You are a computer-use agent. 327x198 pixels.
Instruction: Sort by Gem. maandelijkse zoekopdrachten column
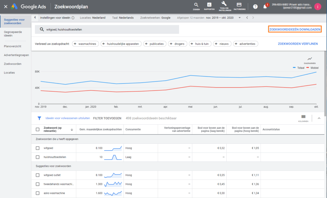(x=101, y=129)
